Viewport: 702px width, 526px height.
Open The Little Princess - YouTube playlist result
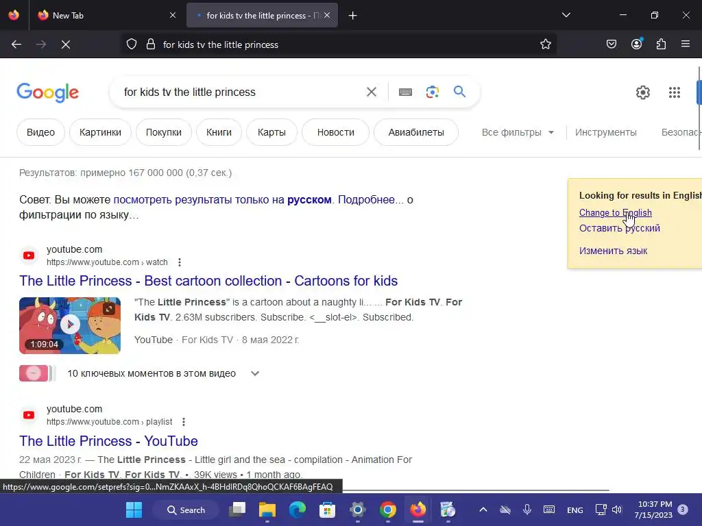[108, 441]
